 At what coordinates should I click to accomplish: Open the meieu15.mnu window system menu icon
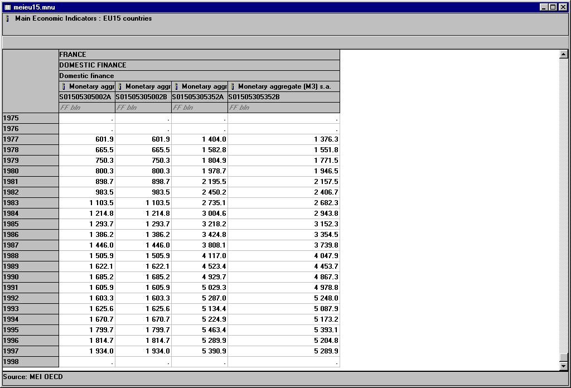[7, 7]
